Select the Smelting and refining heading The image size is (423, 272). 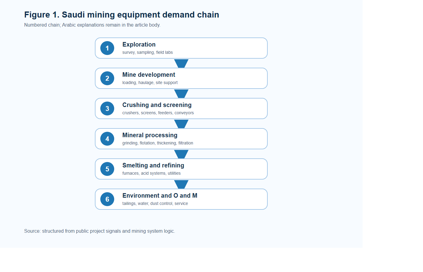(x=153, y=165)
